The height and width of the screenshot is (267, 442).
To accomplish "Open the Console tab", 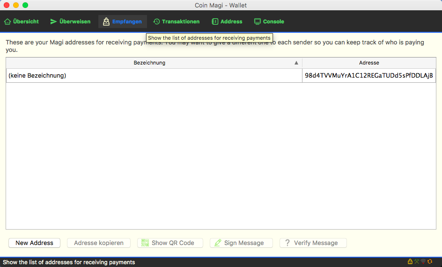I will (269, 22).
